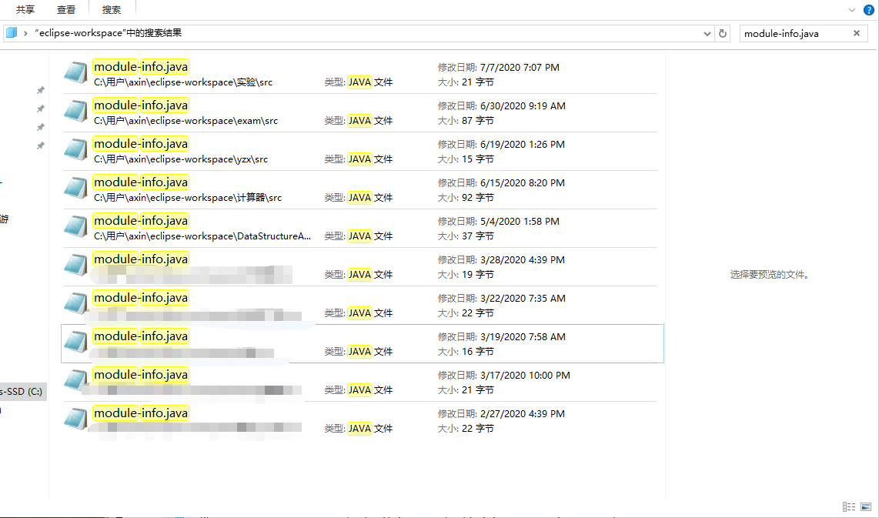879x518 pixels.
Task: Open the 搜索 ribbon tab
Action: [x=111, y=9]
